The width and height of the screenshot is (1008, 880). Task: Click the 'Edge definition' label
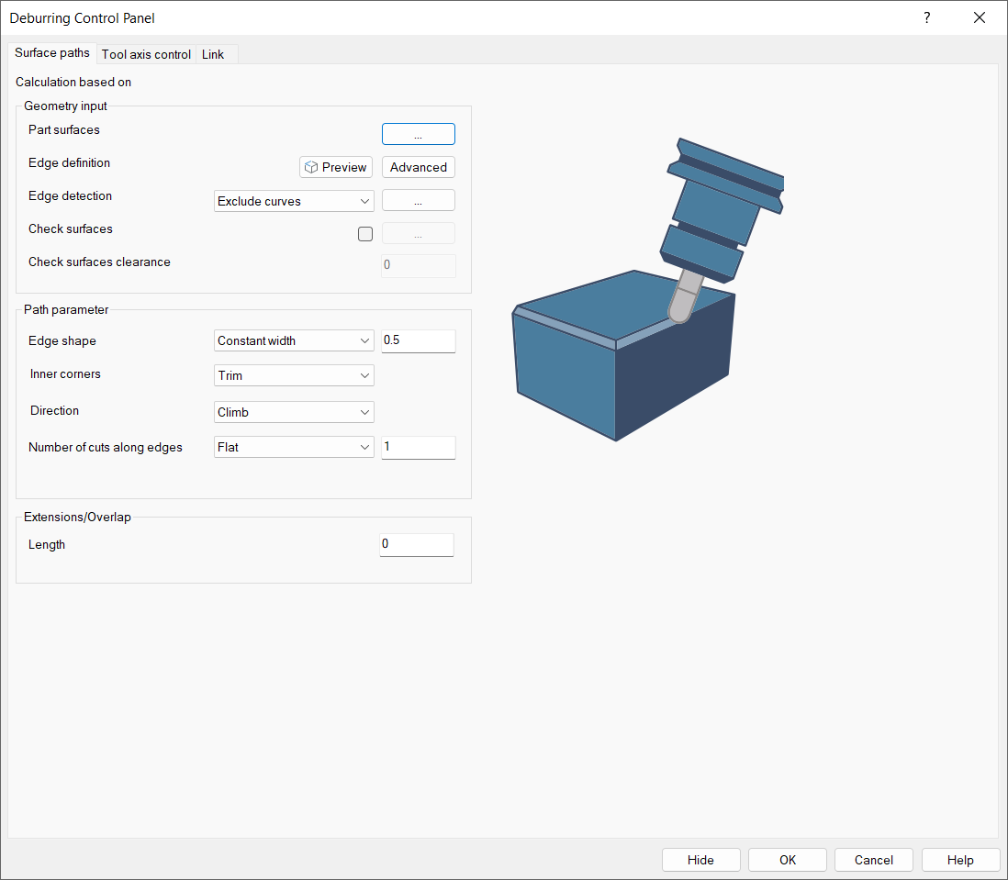coord(70,162)
